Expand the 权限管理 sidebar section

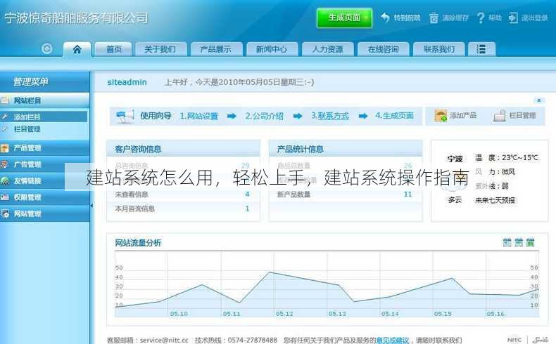click(44, 197)
